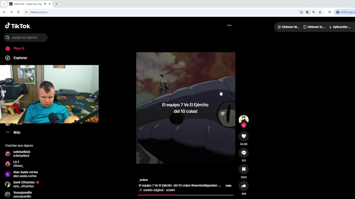Click the 418 shares count
The height and width of the screenshot is (199, 355).
coord(244,194)
